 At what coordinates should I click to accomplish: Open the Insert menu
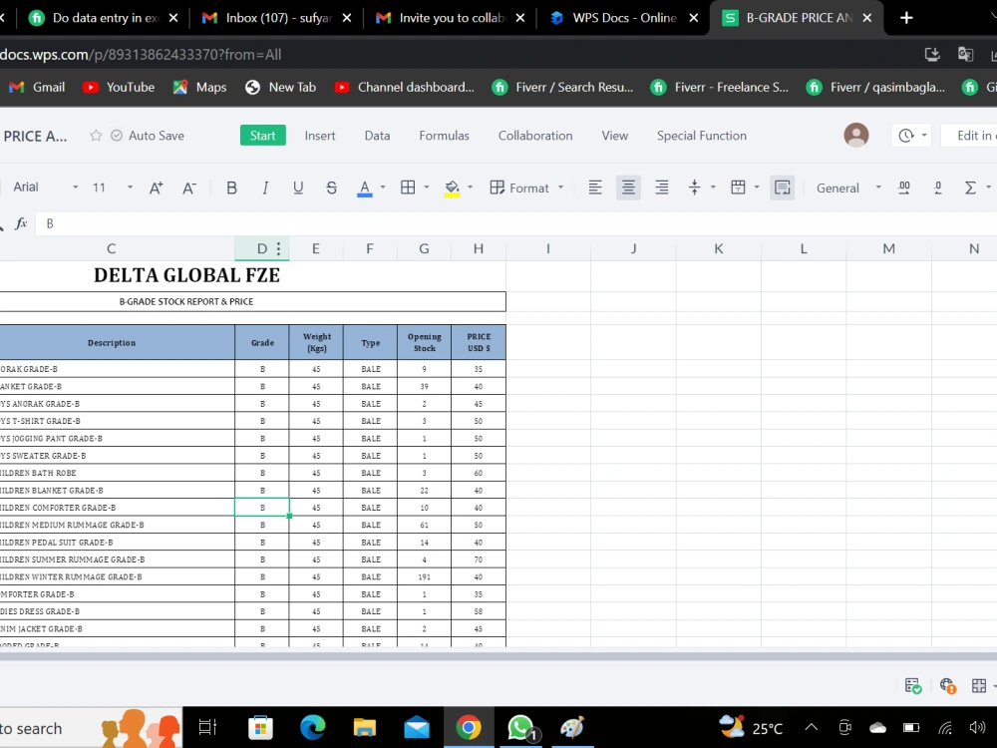click(x=320, y=136)
